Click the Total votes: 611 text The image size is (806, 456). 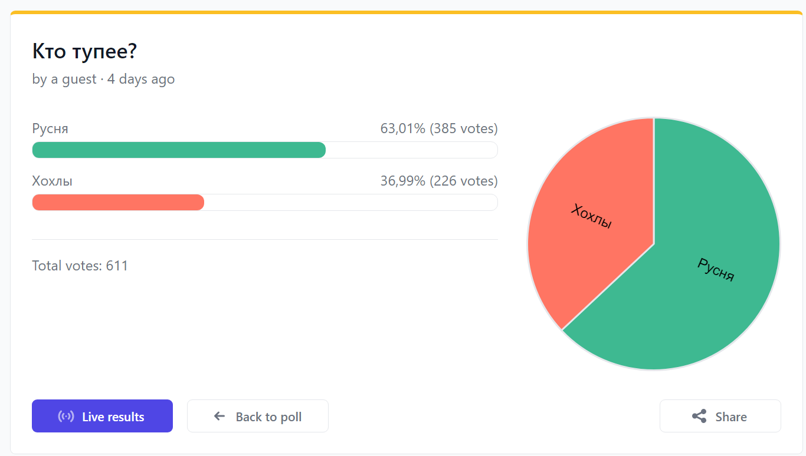pyautogui.click(x=80, y=266)
